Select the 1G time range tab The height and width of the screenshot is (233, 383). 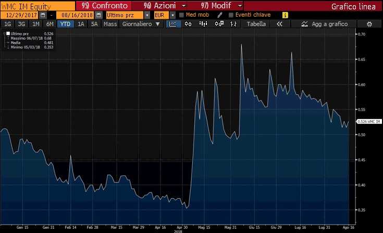[x=8, y=24]
